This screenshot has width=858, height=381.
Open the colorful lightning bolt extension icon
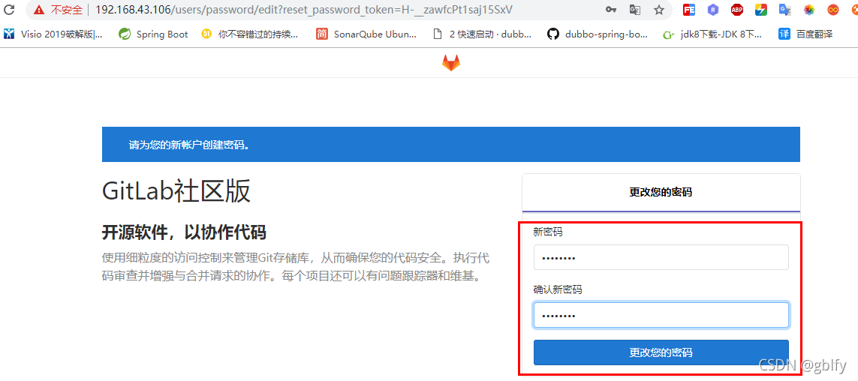(761, 9)
